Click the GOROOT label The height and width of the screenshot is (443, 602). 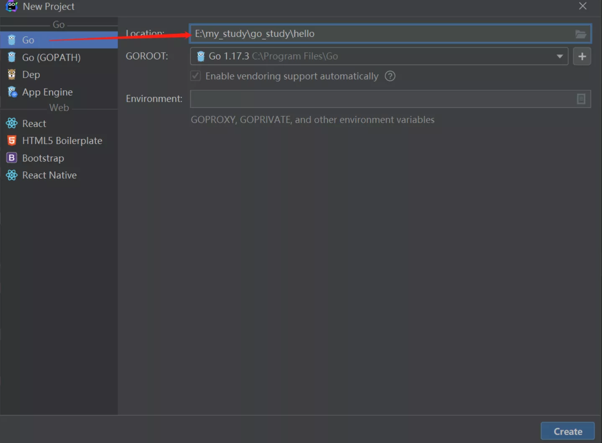147,56
